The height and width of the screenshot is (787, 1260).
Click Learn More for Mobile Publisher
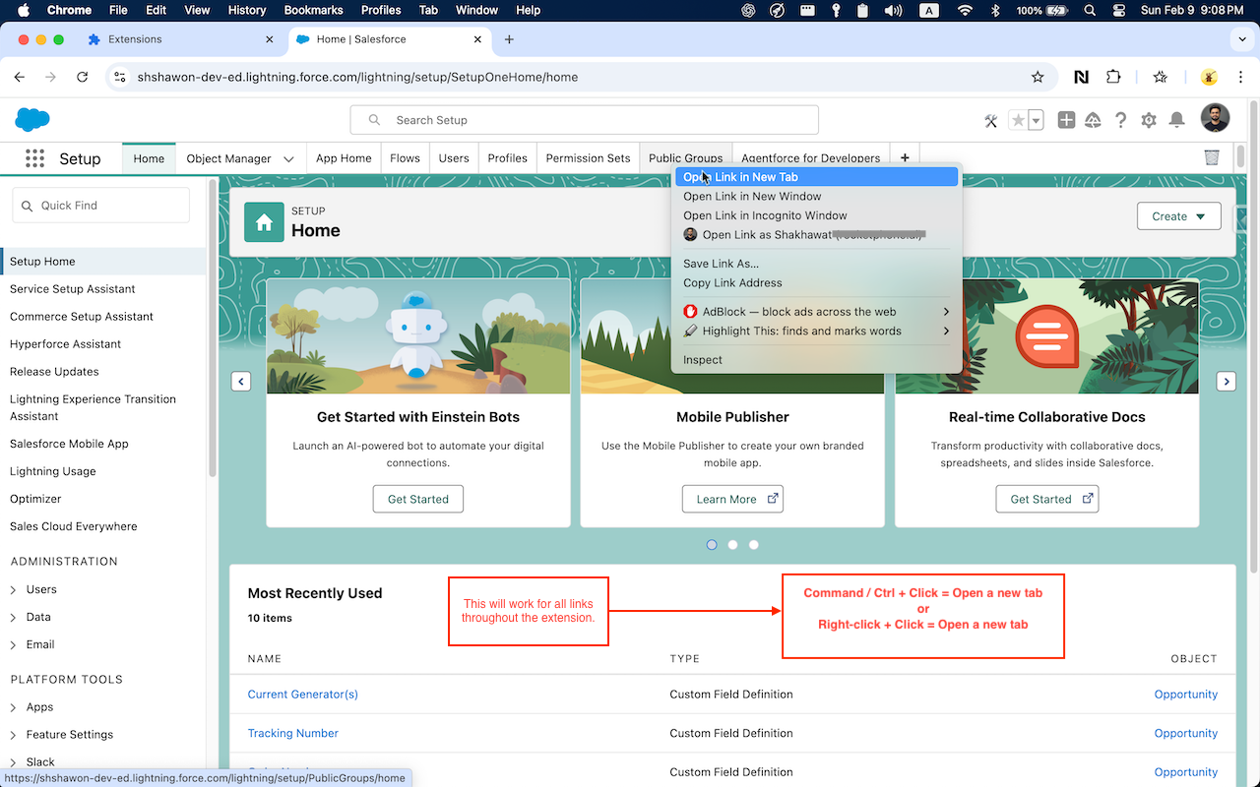point(732,499)
